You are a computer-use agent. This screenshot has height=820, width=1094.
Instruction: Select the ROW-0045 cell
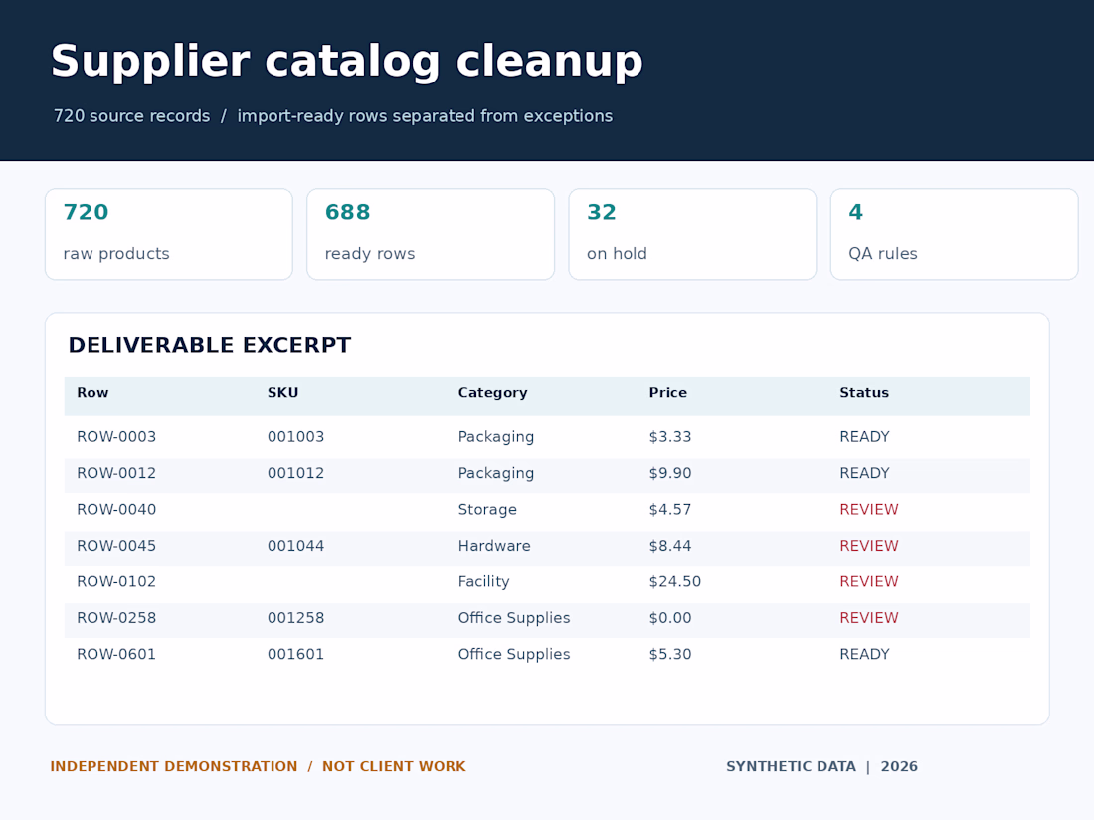point(116,546)
